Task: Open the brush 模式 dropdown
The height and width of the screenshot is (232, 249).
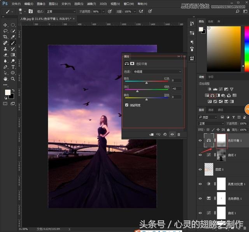Action: pos(61,12)
